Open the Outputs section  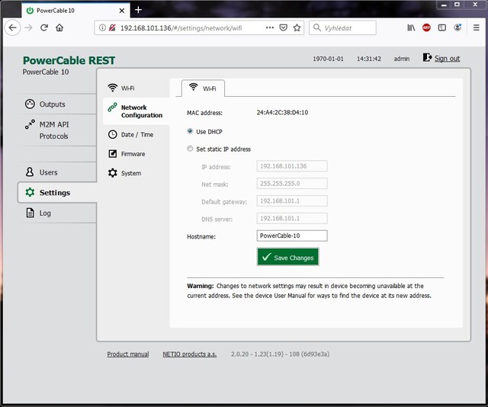52,104
